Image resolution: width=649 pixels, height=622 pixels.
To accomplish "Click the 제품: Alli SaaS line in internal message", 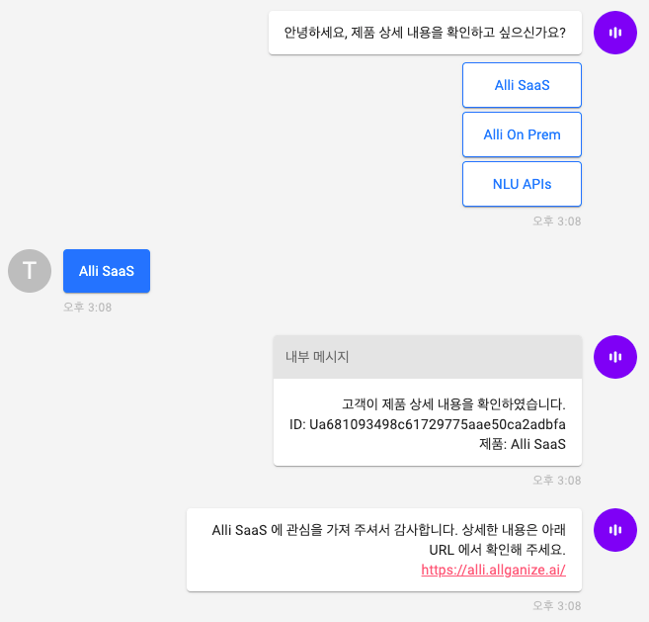I will pyautogui.click(x=523, y=444).
